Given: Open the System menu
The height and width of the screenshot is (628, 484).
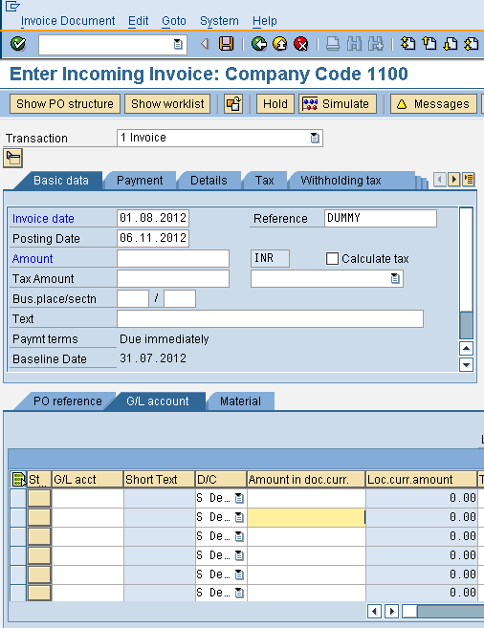Looking at the screenshot, I should pyautogui.click(x=219, y=21).
